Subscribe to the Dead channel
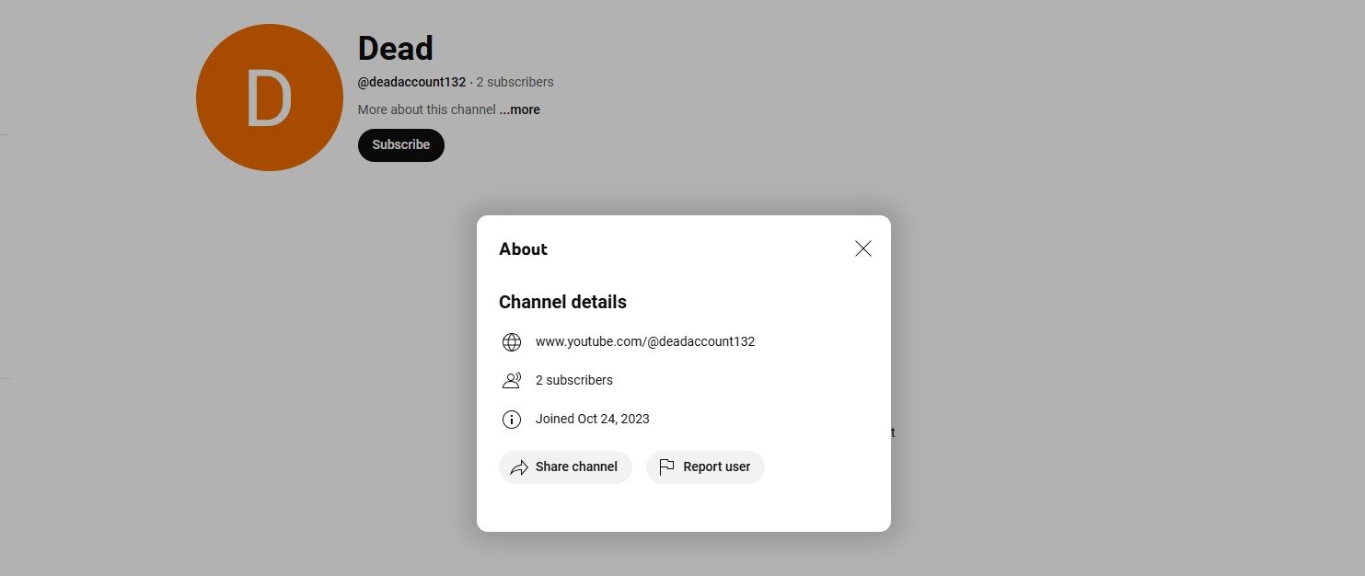This screenshot has height=576, width=1365. coord(401,144)
